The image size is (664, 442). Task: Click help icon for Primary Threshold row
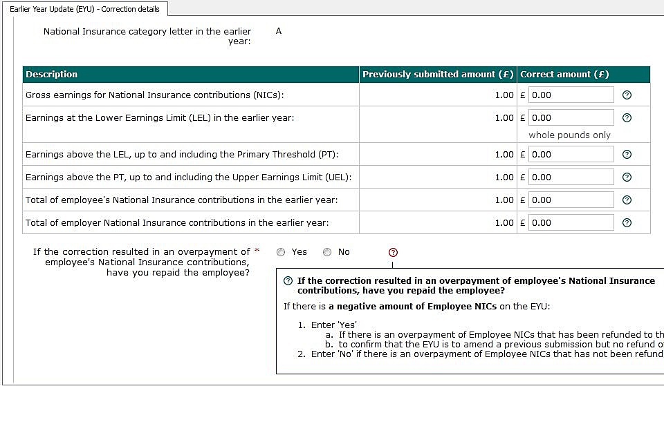627,155
